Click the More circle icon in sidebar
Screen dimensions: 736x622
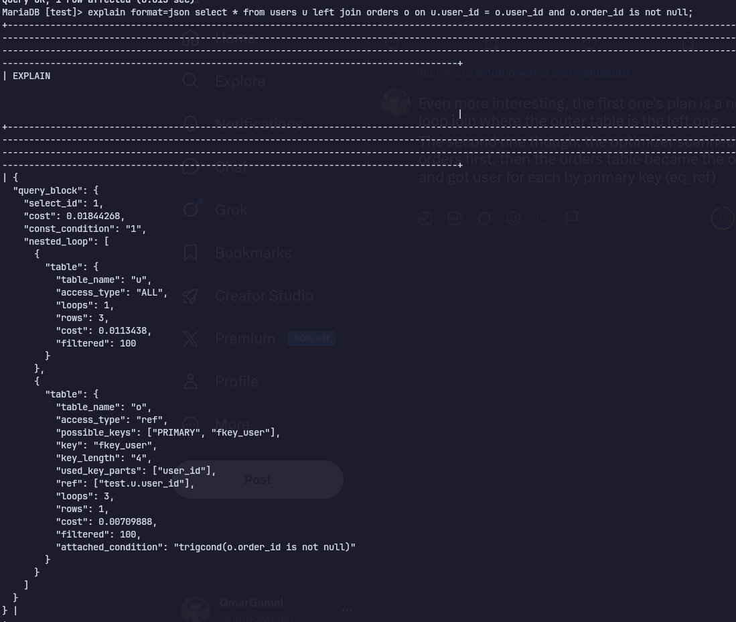(190, 424)
